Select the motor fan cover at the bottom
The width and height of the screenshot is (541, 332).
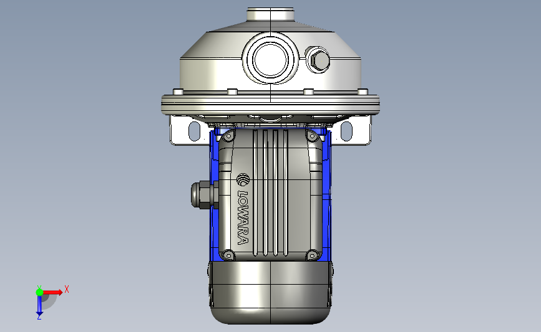click(x=270, y=292)
